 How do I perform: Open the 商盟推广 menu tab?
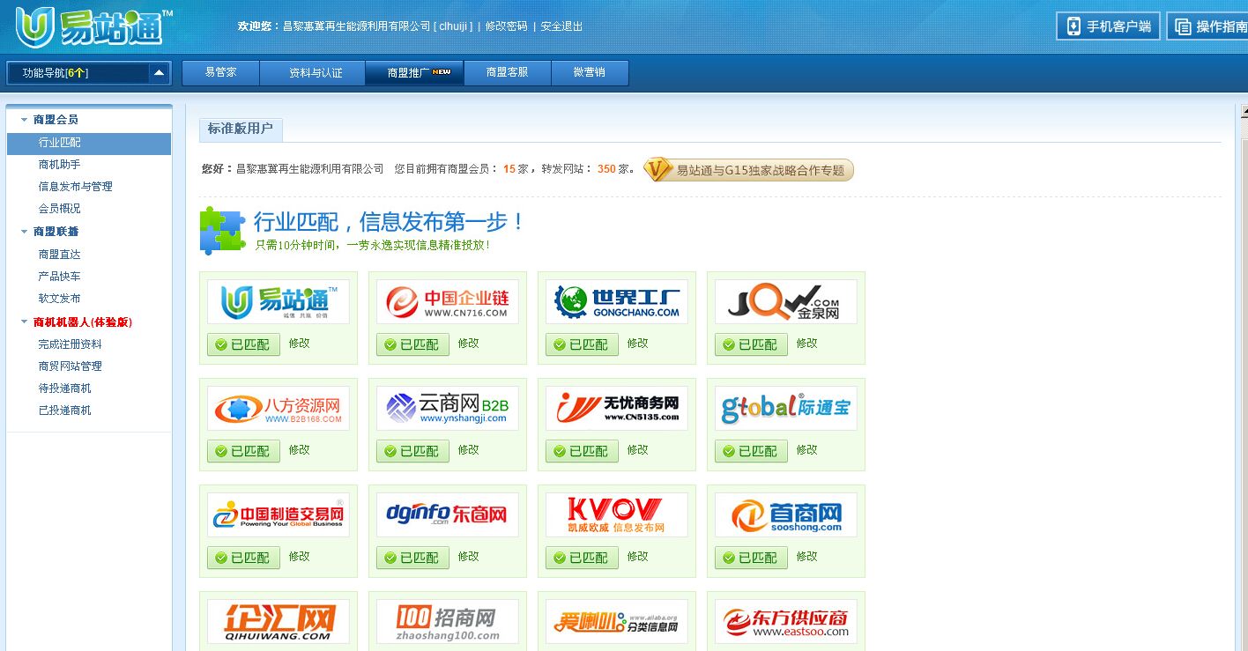point(414,72)
